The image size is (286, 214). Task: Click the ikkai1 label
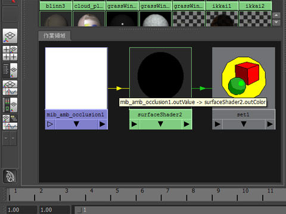pos(222,6)
